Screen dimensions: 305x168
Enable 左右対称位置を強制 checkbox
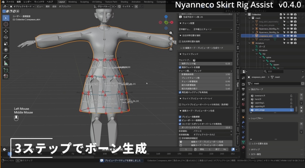click(180, 42)
